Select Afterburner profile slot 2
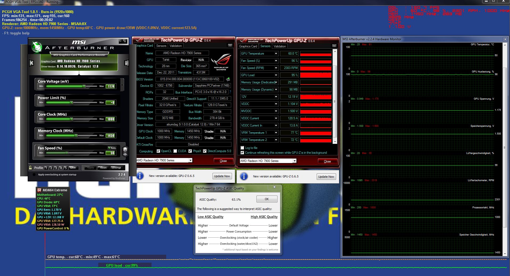510x276 pixels. pyautogui.click(x=51, y=168)
